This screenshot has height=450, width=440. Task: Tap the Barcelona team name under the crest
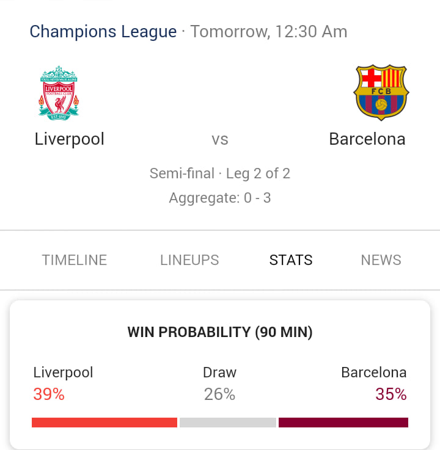click(x=367, y=139)
